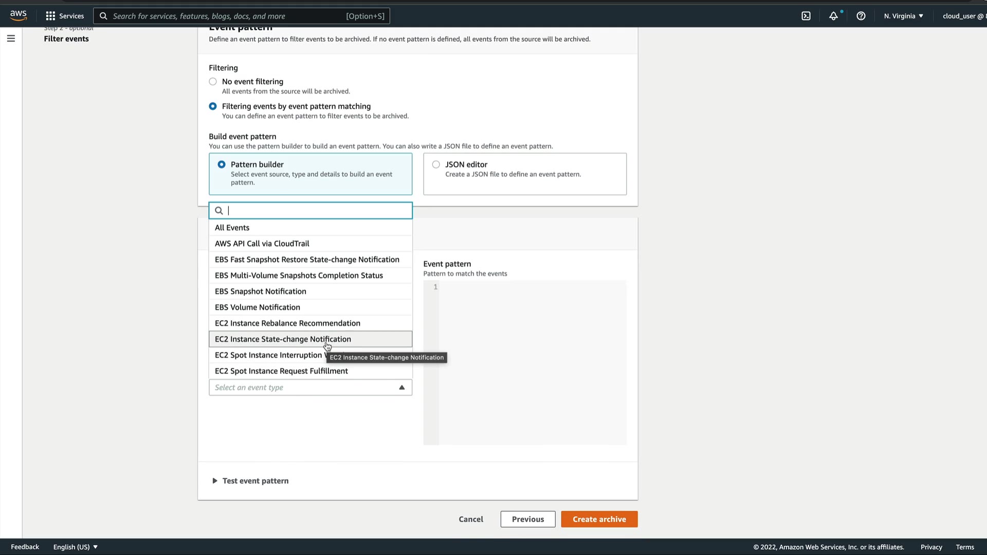The width and height of the screenshot is (987, 555).
Task: Open the hamburger side navigation menu
Action: pyautogui.click(x=11, y=39)
